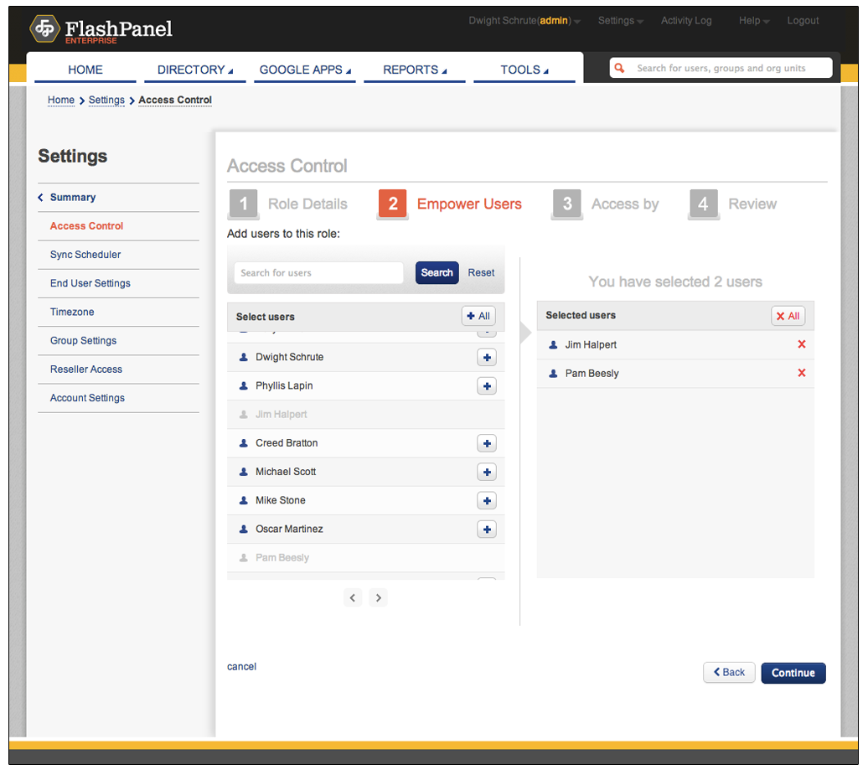Expand the Google Apps menu
Screen dimensions: 868x775
pyautogui.click(x=305, y=70)
